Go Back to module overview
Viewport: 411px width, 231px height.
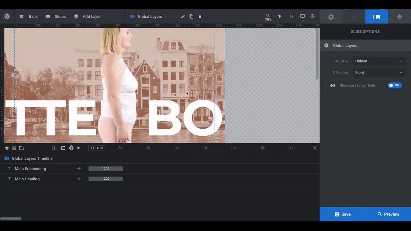(x=29, y=16)
